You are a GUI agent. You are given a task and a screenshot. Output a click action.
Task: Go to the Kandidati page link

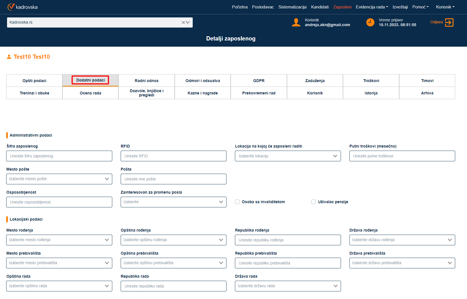[x=320, y=7]
